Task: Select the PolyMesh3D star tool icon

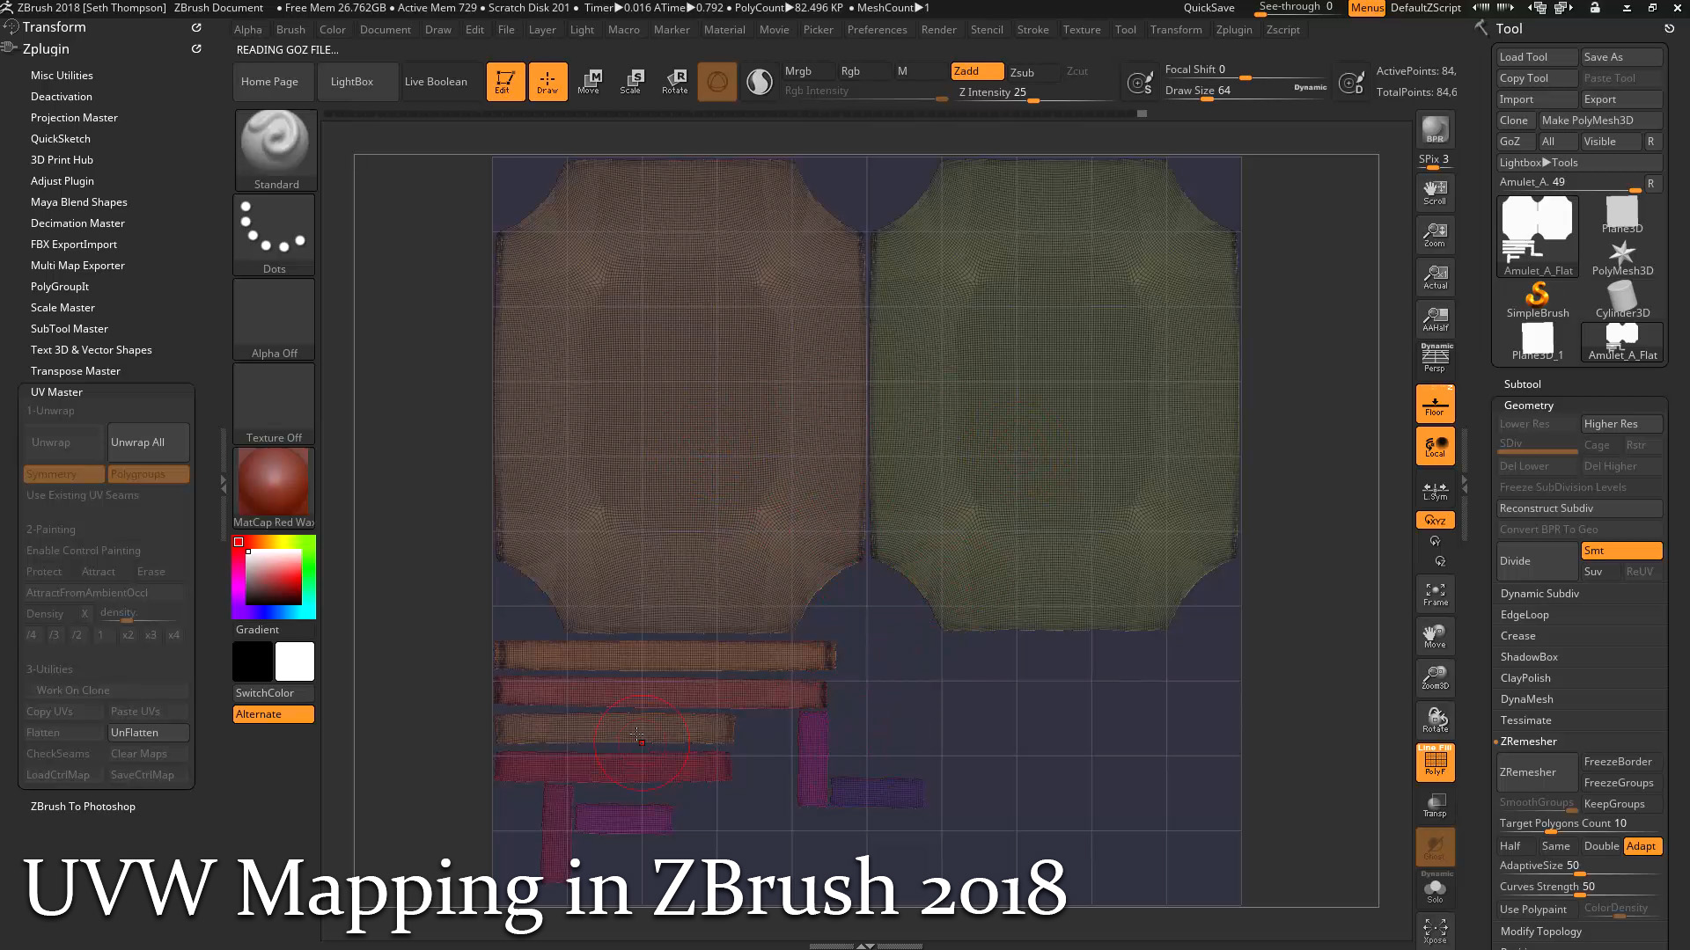Action: (1622, 258)
